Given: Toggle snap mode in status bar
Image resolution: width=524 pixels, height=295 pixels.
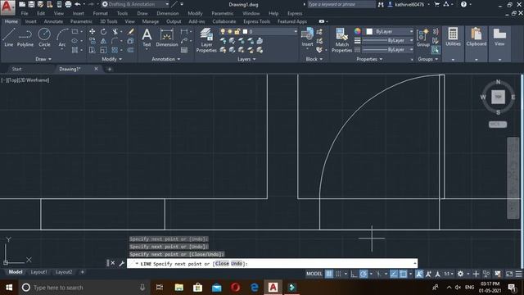Looking at the screenshot, I should (338, 274).
